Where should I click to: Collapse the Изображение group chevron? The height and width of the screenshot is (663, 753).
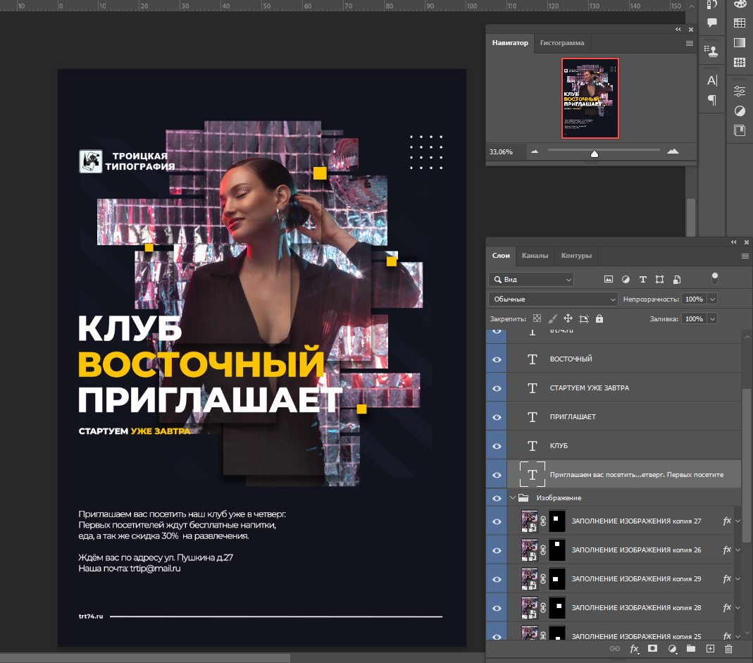coord(512,497)
